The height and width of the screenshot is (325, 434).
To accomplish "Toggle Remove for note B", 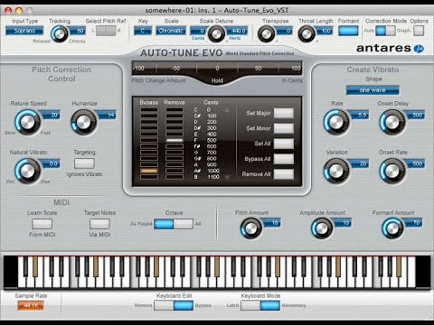I will pos(175,177).
